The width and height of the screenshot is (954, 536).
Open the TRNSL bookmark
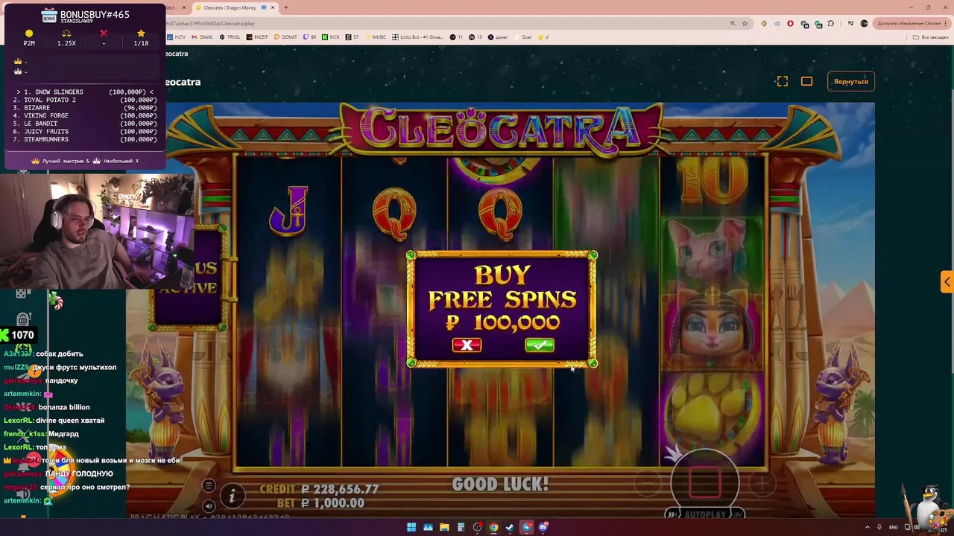click(230, 36)
